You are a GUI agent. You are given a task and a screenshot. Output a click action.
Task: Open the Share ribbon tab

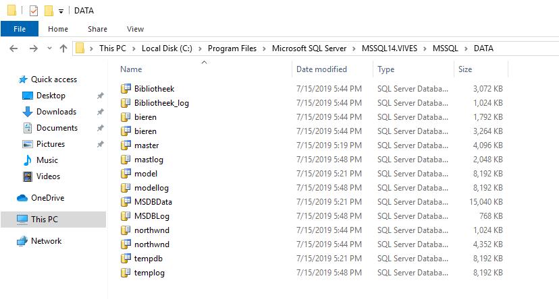(x=97, y=29)
